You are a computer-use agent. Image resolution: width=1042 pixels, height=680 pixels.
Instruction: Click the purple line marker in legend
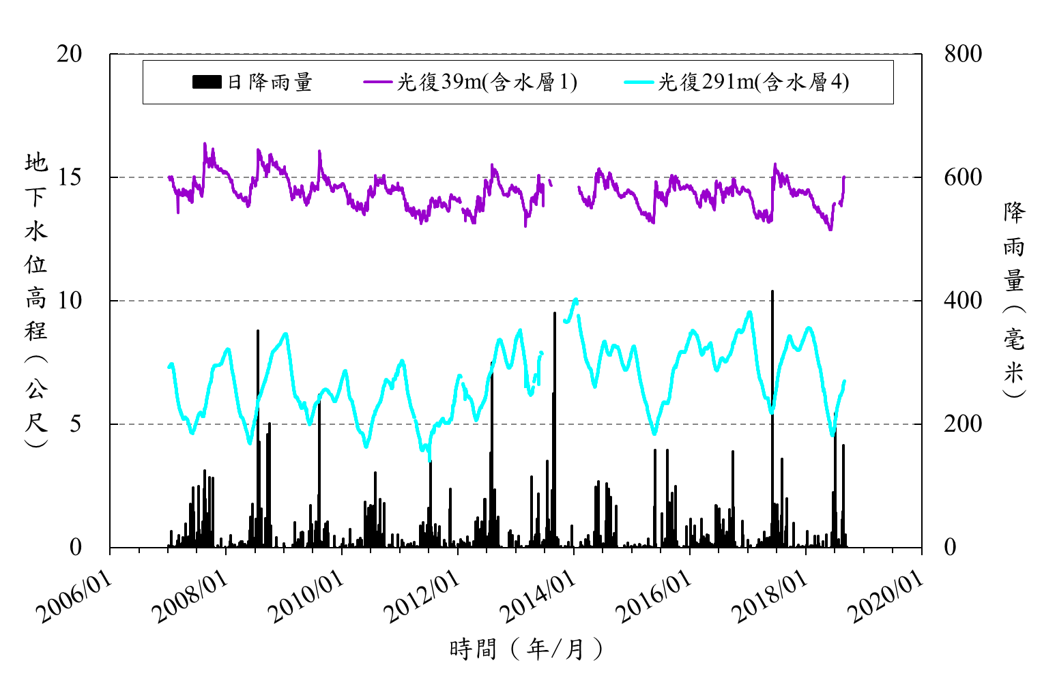point(377,83)
